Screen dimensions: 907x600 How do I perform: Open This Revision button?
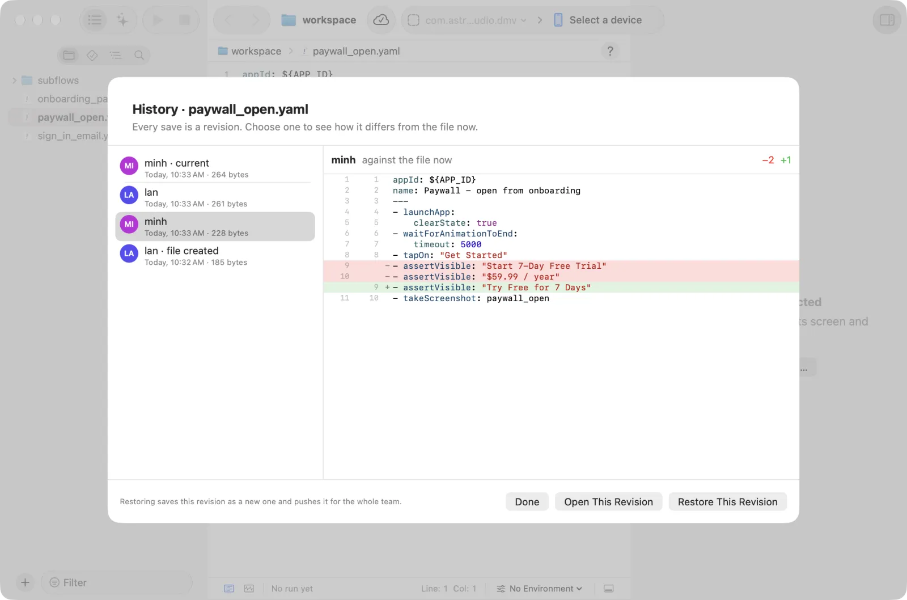point(608,502)
